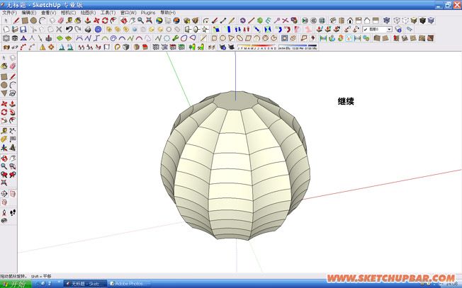Select the Polygon tool in the left palette
Viewport: 462px width, 288px height.
[x=4, y=93]
